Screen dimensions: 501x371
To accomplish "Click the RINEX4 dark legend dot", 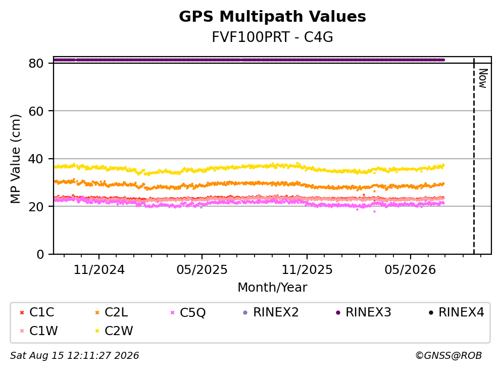I will [x=431, y=312].
